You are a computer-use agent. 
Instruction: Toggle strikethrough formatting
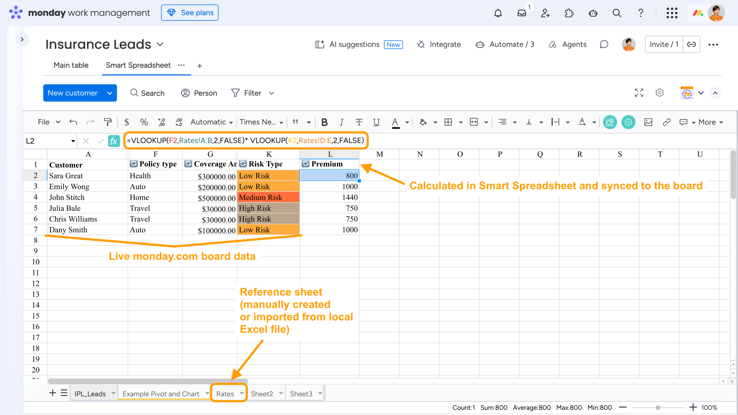[x=359, y=122]
